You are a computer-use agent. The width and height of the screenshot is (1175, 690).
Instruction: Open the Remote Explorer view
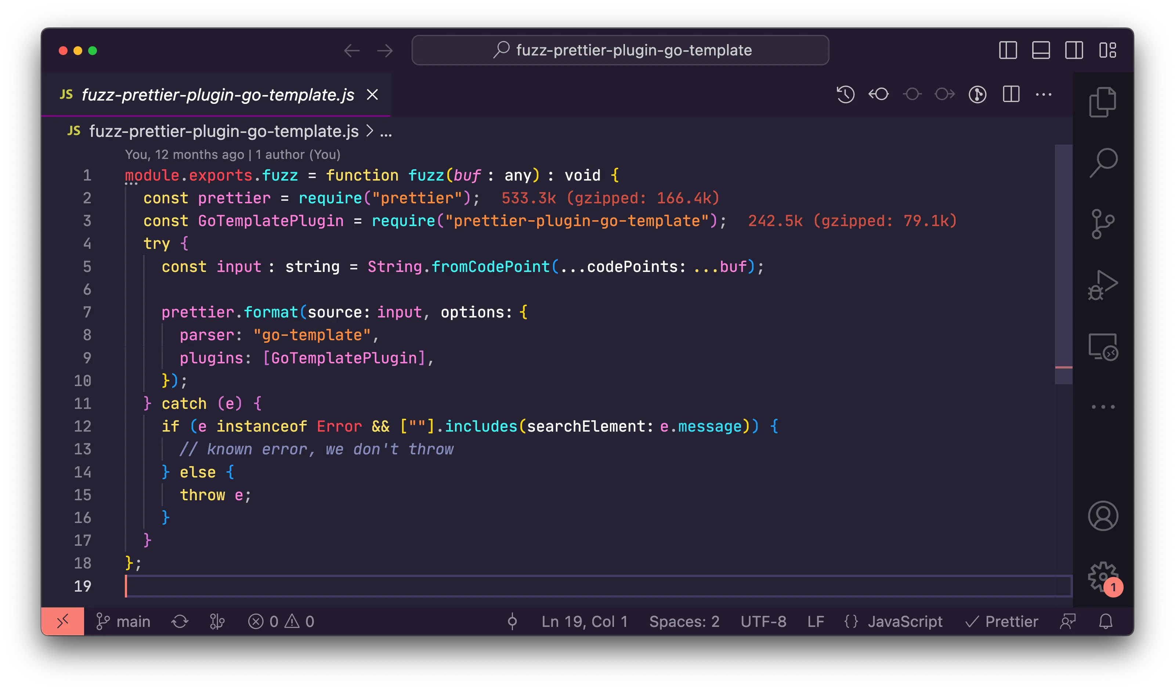1102,346
